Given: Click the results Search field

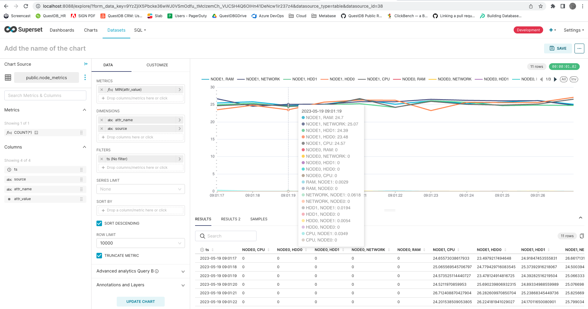Looking at the screenshot, I should point(226,236).
